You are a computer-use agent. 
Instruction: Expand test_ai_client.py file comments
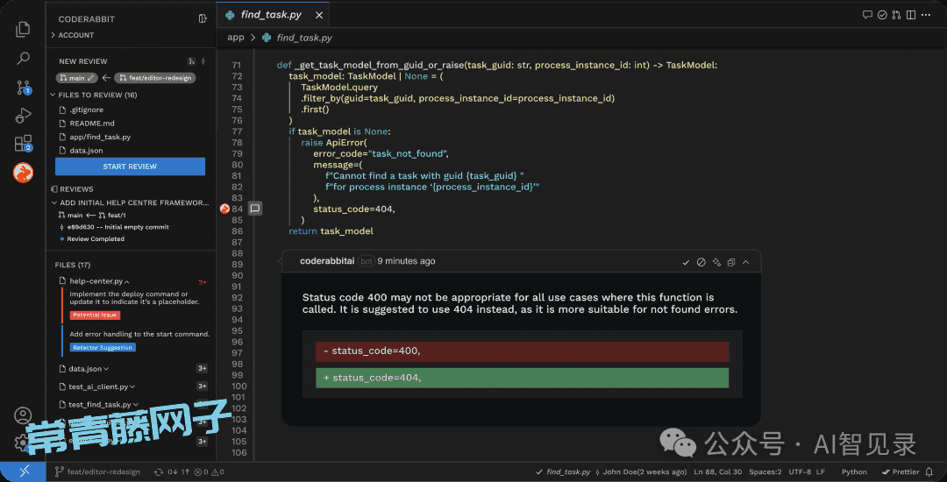click(x=131, y=386)
